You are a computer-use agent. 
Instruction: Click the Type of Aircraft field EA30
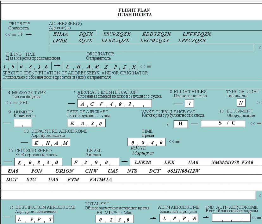[86, 123]
